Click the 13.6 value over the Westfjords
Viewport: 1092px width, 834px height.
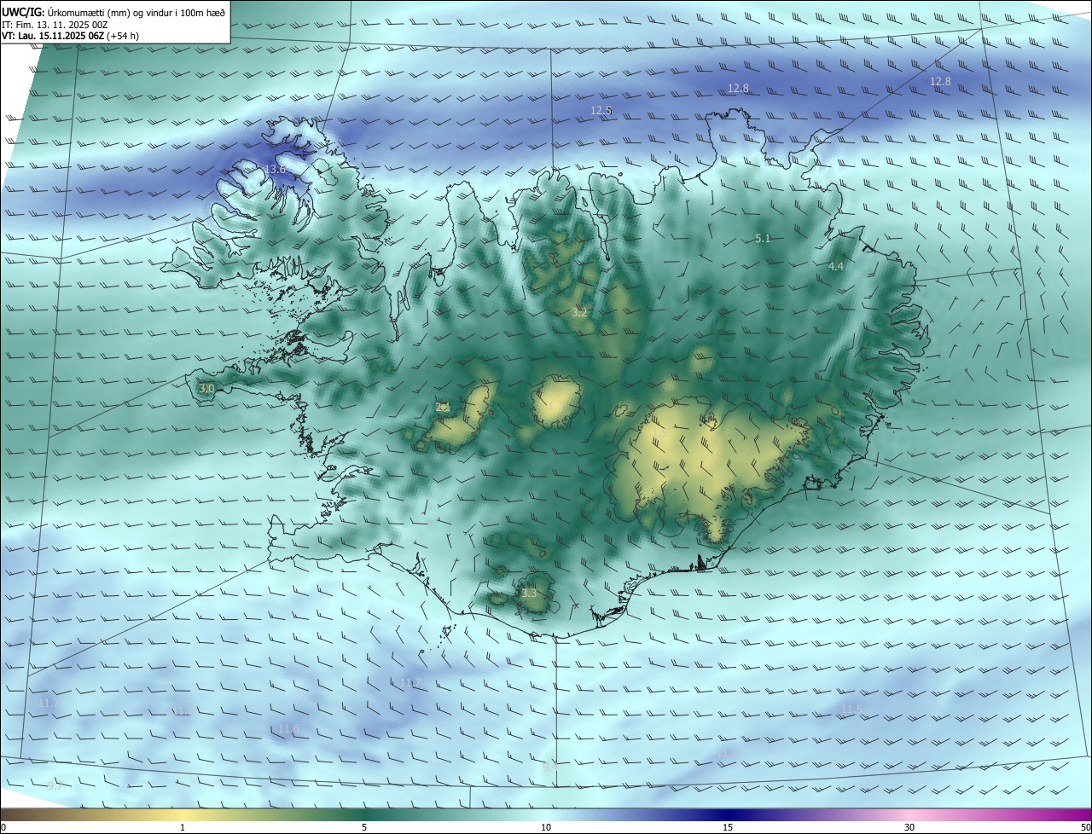[275, 170]
